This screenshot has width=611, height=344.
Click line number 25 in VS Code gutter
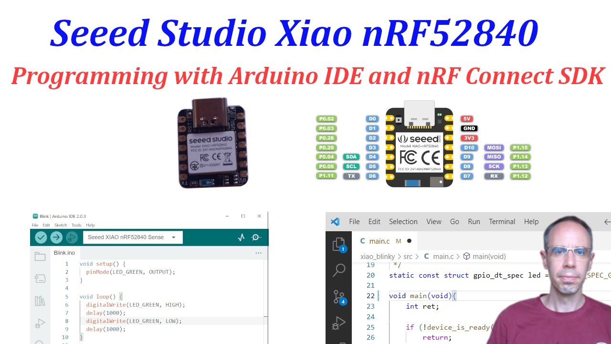370,327
